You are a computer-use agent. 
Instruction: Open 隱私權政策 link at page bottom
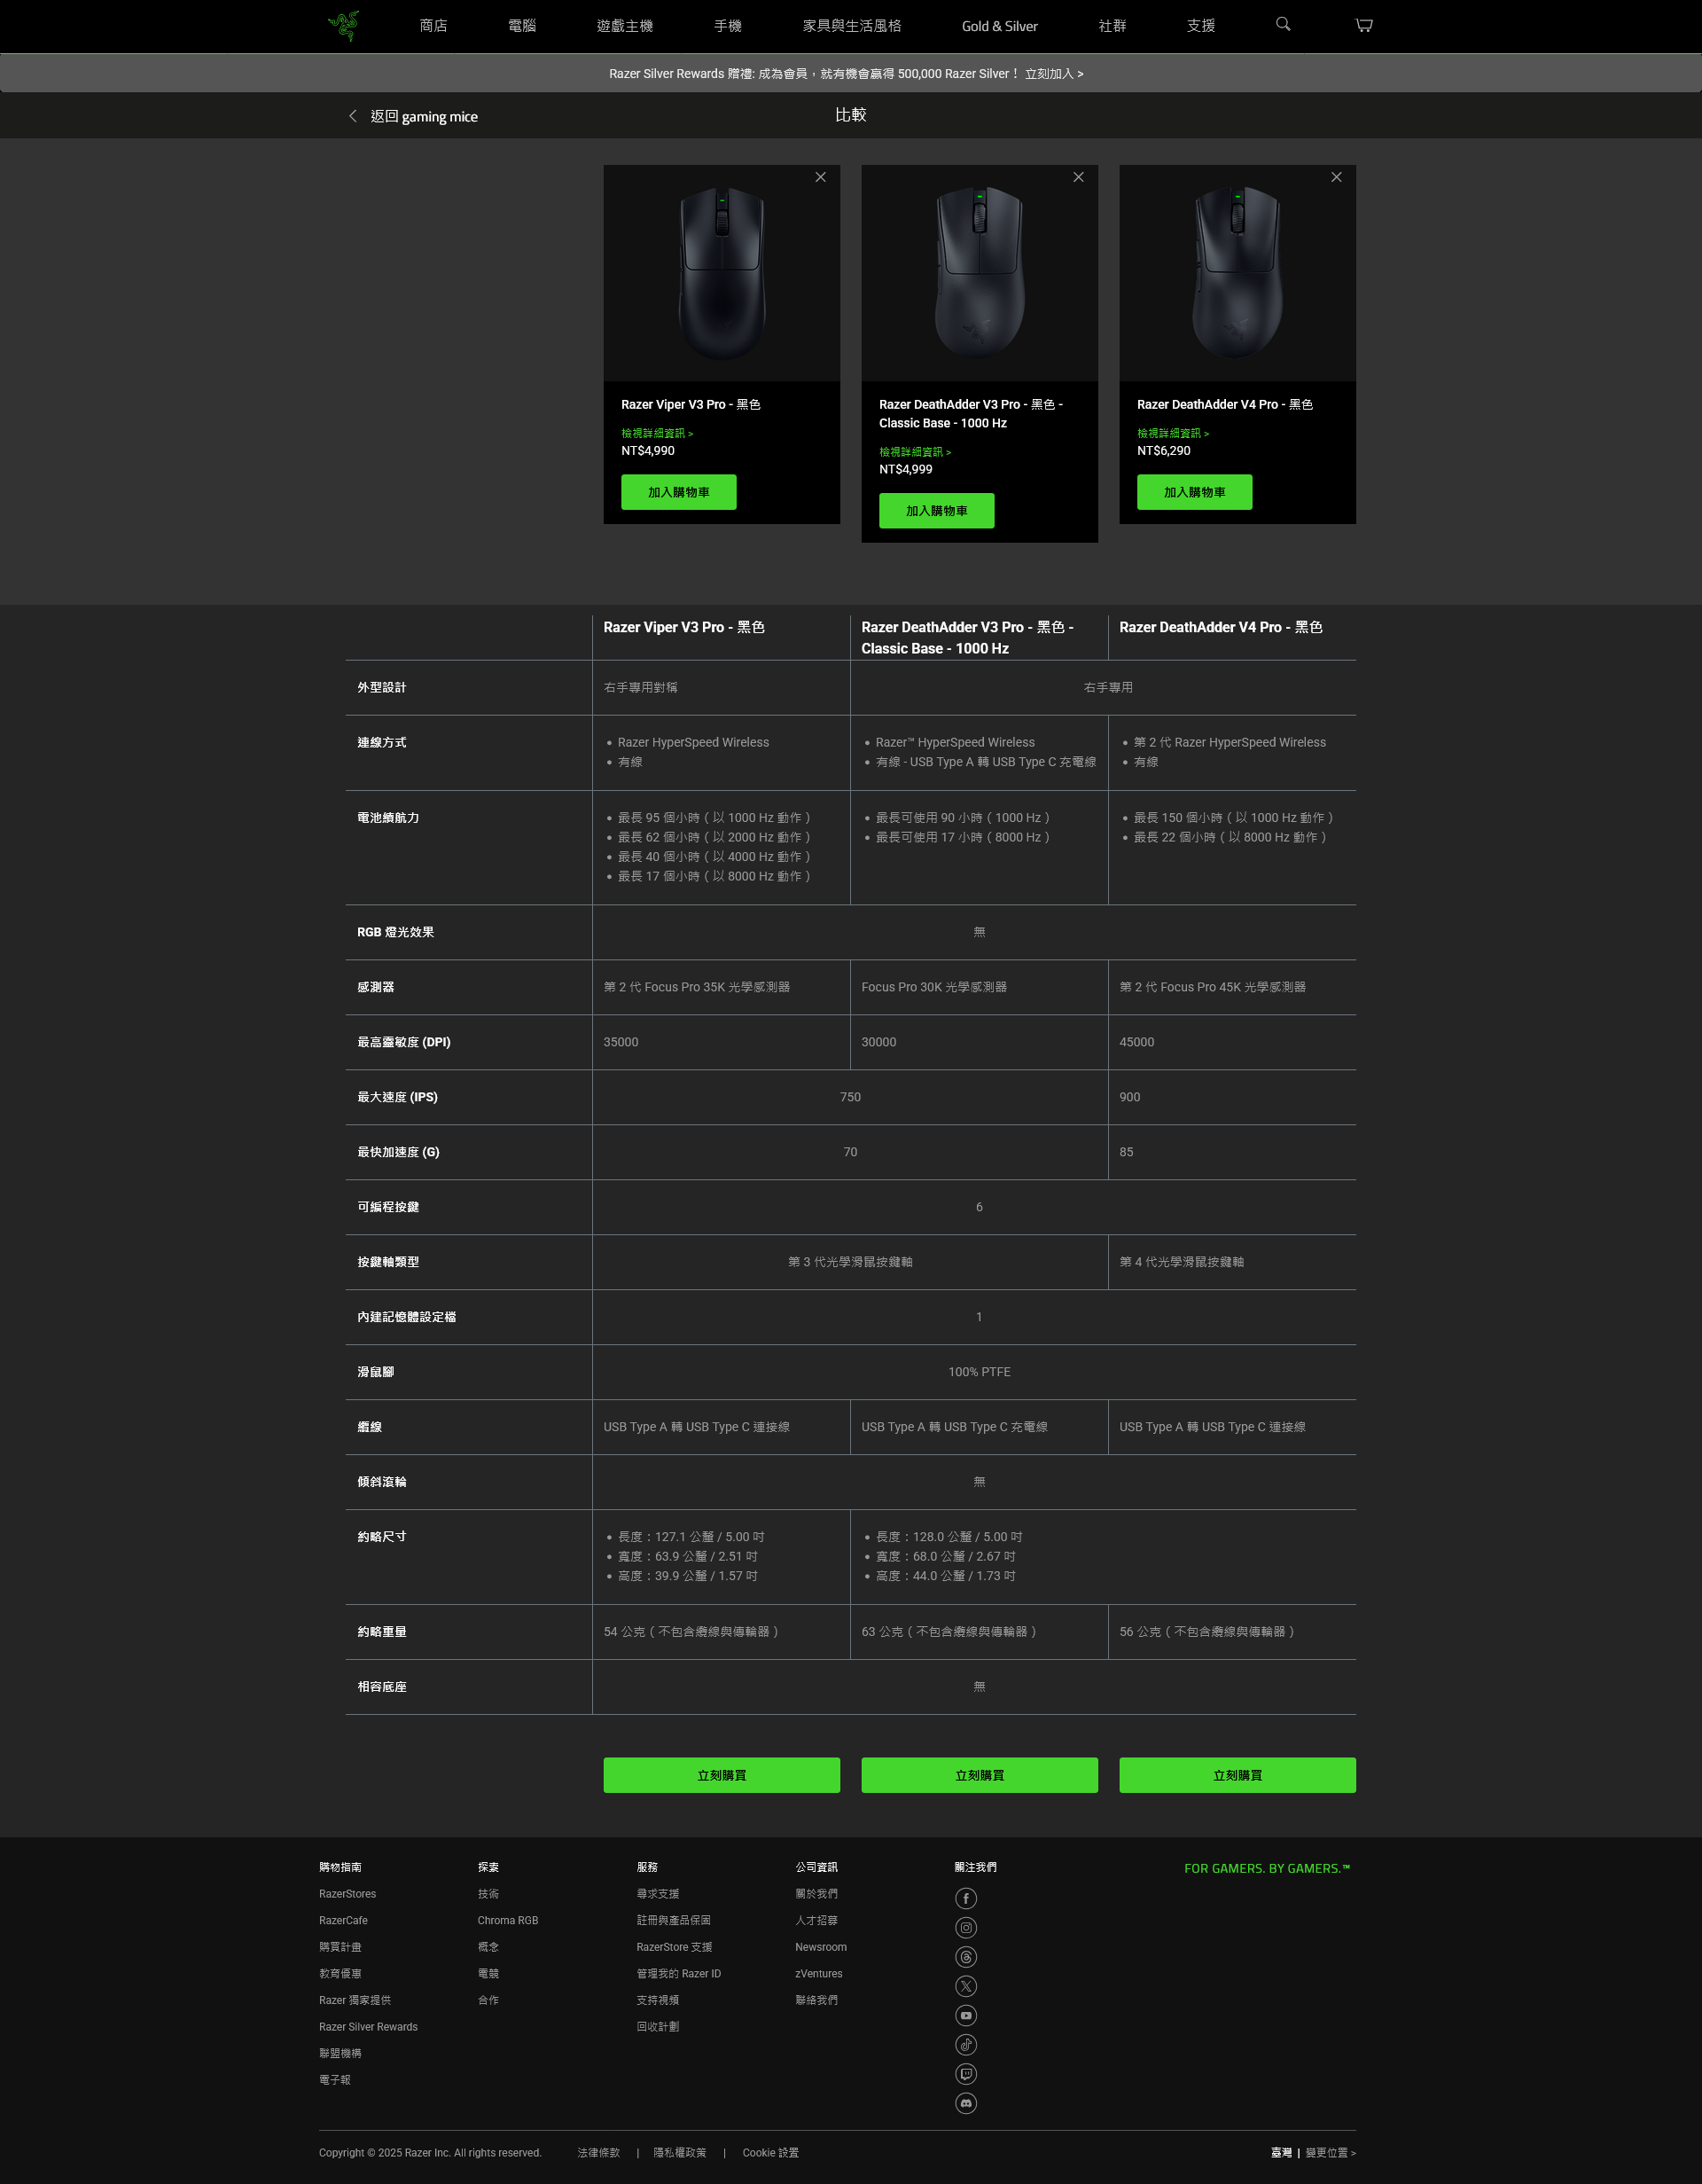(680, 2153)
